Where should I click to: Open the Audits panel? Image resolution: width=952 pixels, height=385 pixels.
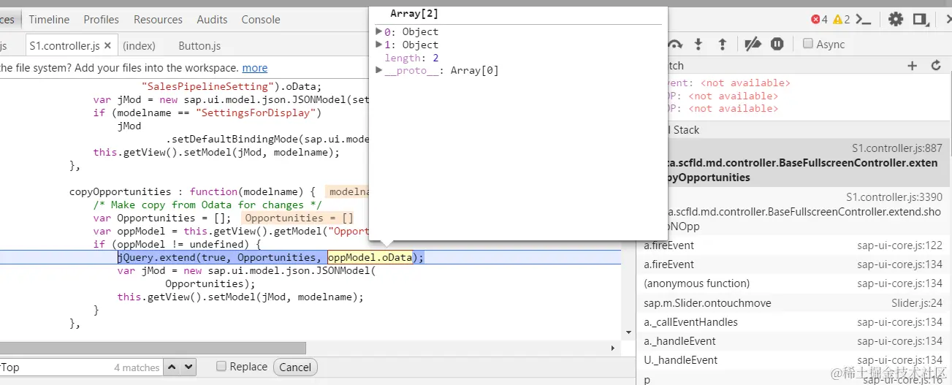[212, 20]
